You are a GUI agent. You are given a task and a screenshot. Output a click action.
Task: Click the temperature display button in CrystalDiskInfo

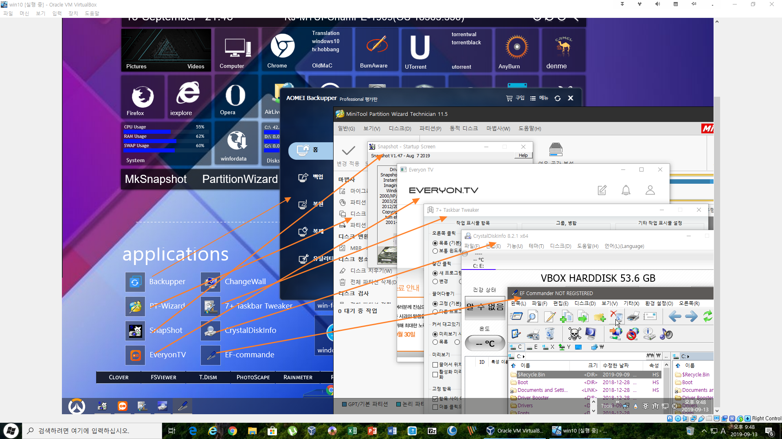485,343
